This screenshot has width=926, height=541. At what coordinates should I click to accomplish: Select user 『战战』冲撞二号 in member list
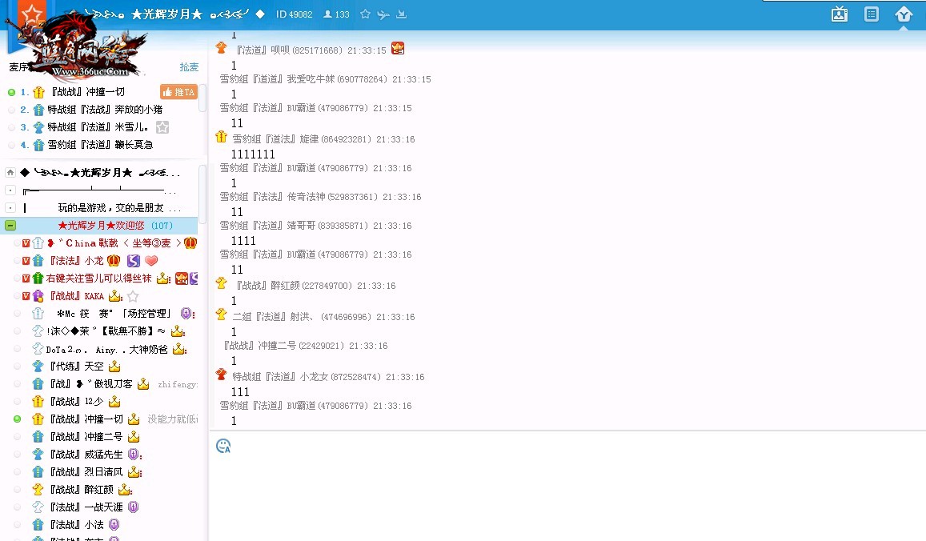point(86,437)
